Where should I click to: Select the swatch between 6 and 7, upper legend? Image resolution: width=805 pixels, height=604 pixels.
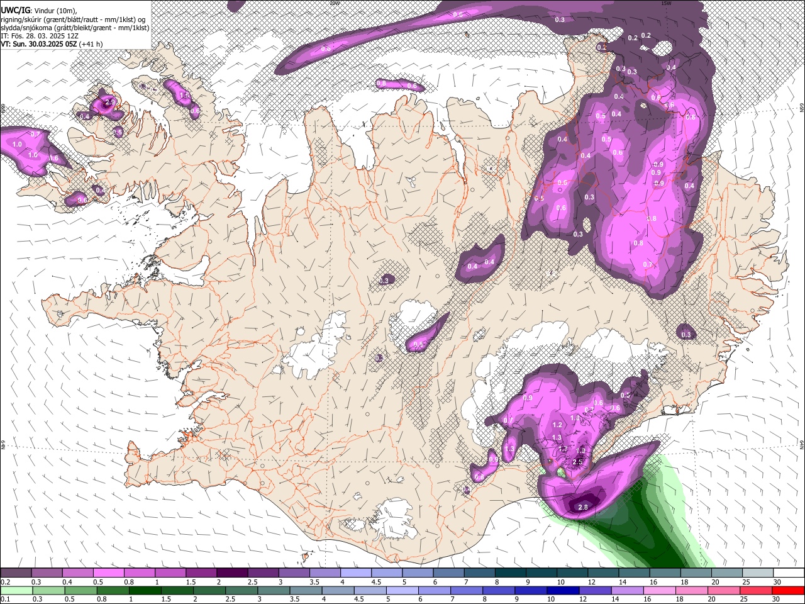click(x=450, y=573)
